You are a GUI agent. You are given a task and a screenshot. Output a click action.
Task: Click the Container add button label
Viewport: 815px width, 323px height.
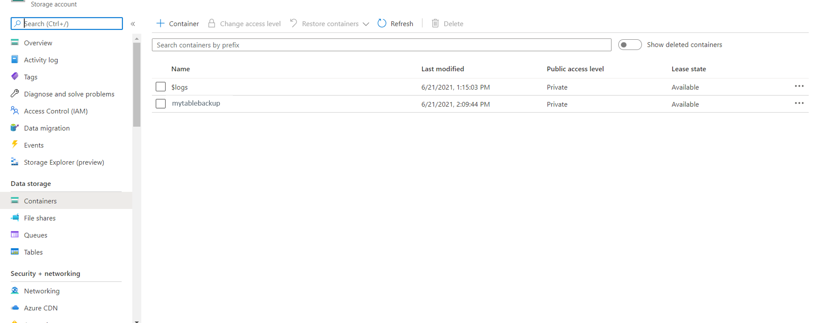point(184,24)
